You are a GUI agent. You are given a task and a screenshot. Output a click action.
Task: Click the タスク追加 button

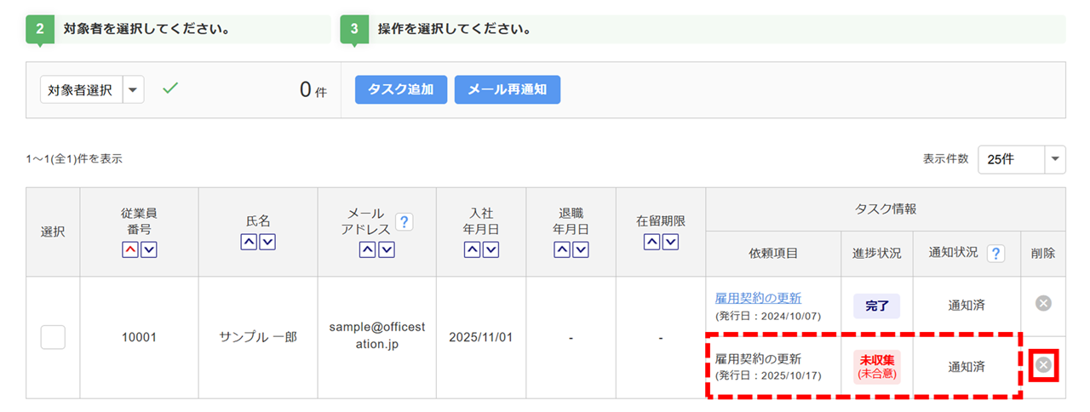(400, 89)
